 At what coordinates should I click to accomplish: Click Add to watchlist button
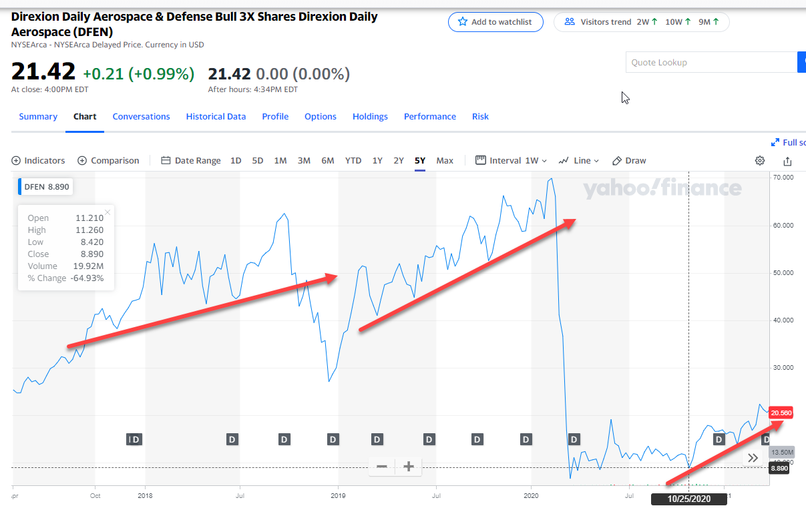point(494,22)
